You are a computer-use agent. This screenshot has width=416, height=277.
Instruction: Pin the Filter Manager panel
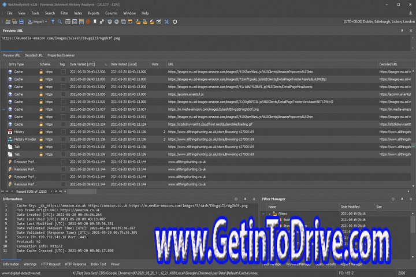tap(402, 199)
